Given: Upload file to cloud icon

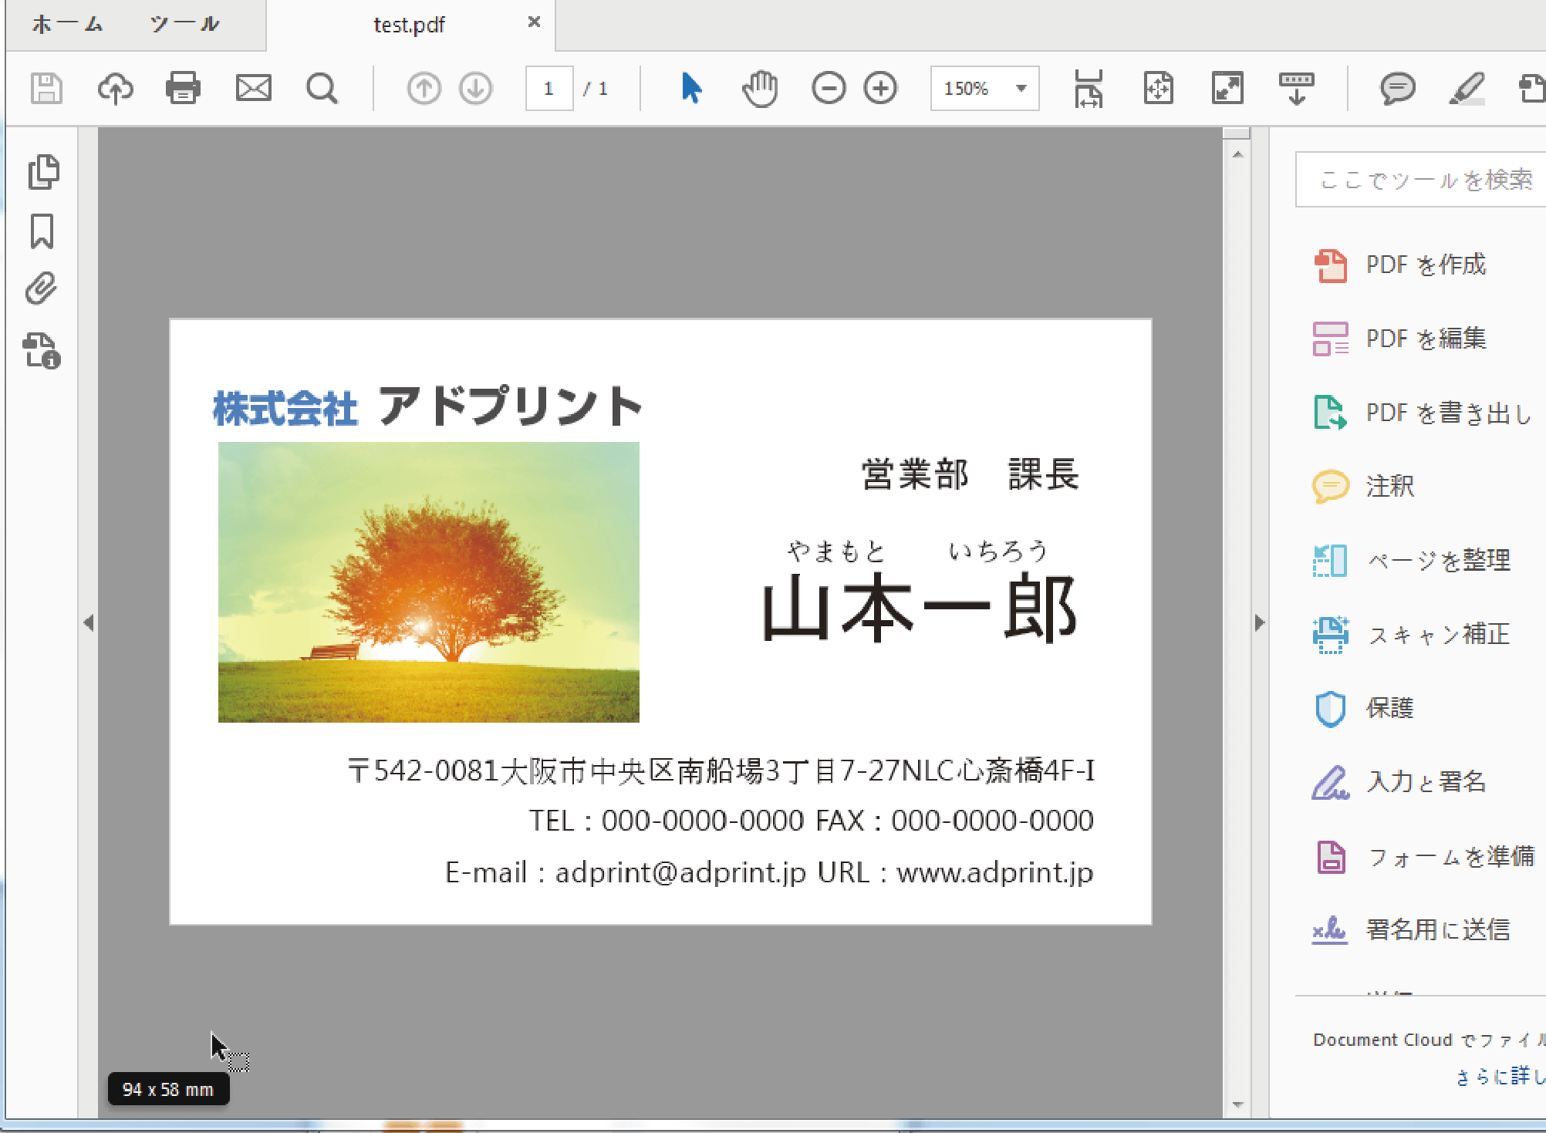Looking at the screenshot, I should pyautogui.click(x=115, y=88).
